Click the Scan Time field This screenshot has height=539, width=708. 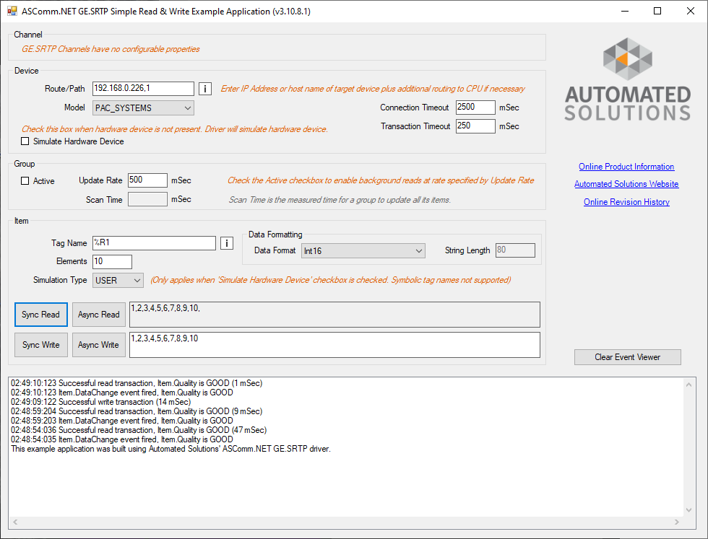click(x=147, y=199)
